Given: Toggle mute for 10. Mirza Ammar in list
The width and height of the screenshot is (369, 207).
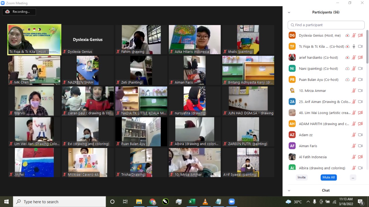Looking at the screenshot, I should pos(354,91).
